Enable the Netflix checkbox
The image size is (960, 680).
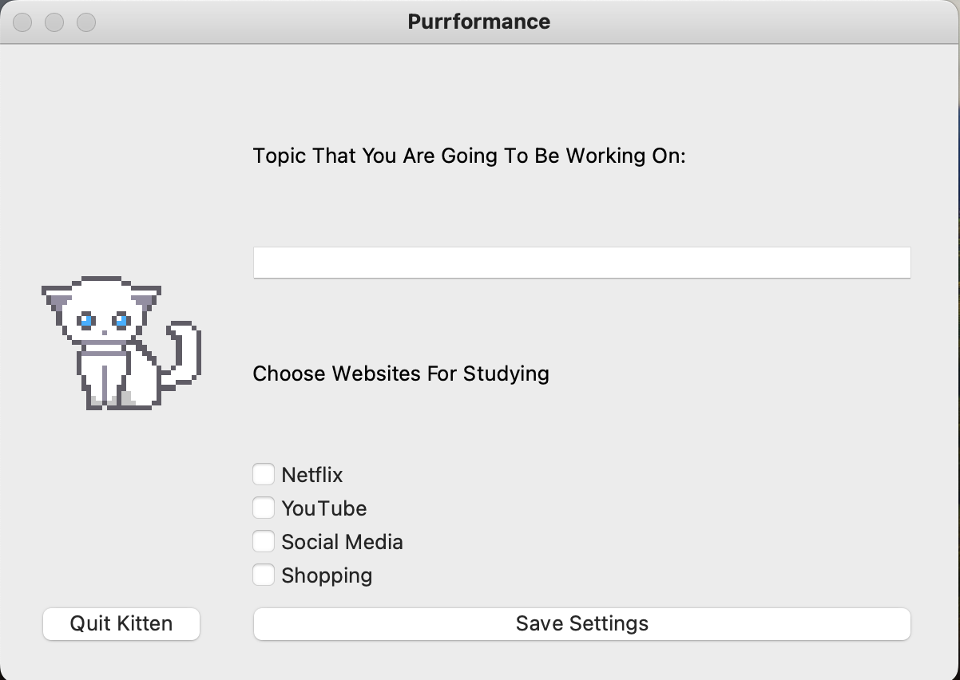(x=264, y=475)
